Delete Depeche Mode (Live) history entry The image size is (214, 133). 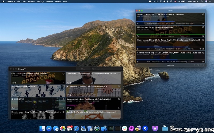[x=119, y=99]
